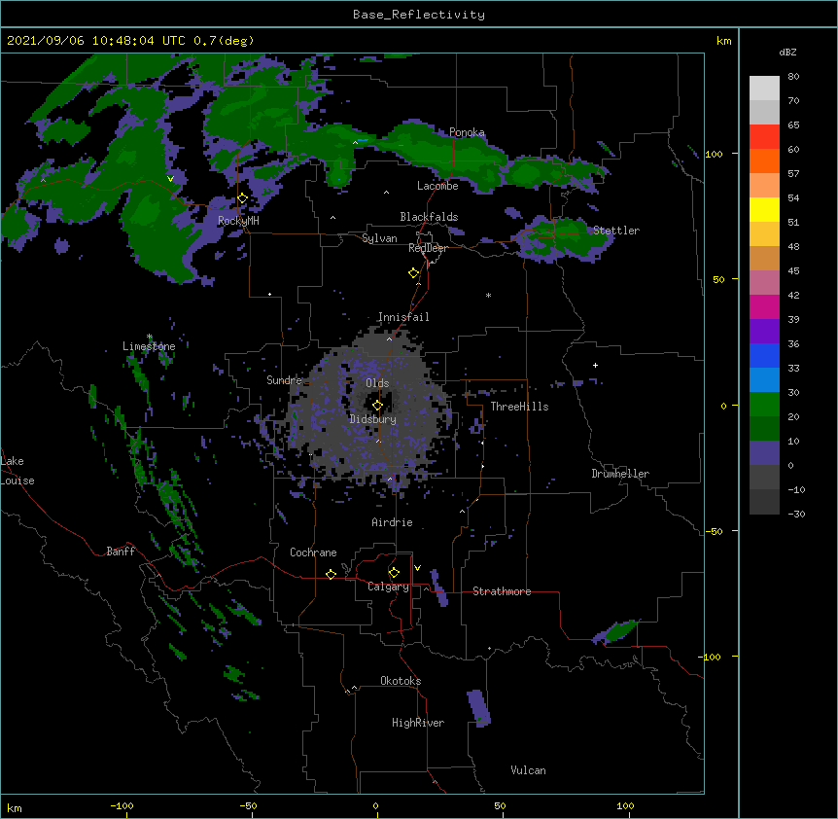Pick the green legend swatch between 30 and 20
Screen dimensions: 838x819
[x=764, y=405]
